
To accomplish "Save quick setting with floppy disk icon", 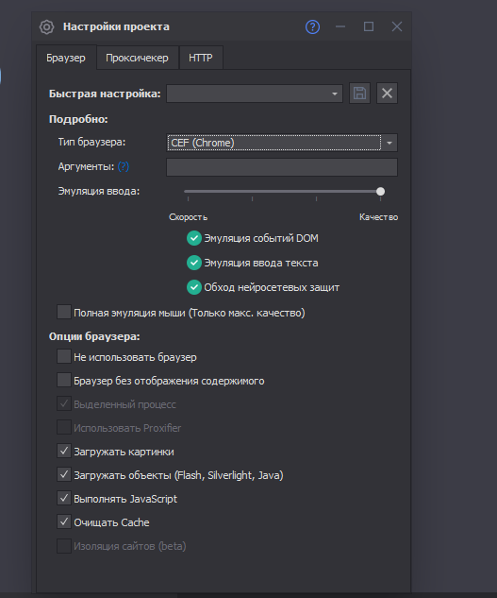I will [x=359, y=94].
